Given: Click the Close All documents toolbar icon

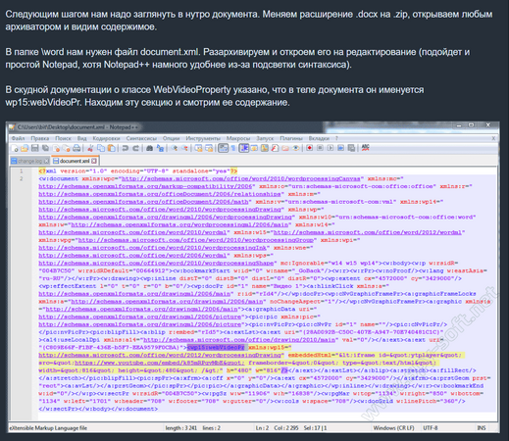Looking at the screenshot, I should (x=67, y=148).
